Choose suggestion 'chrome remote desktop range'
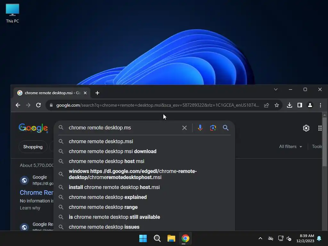 (x=144, y=207)
